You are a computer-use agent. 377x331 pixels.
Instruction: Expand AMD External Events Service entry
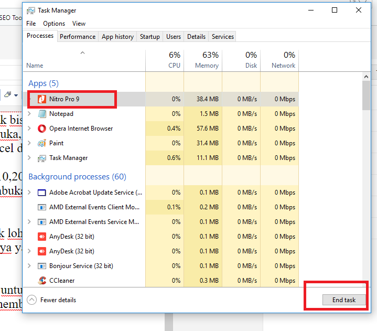29,221
